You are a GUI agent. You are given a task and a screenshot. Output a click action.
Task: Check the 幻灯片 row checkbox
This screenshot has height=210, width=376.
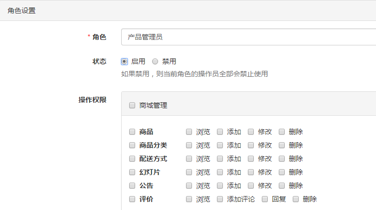(132, 172)
